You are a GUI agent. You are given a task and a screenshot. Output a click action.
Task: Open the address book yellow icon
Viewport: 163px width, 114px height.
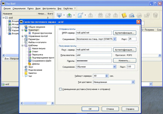pos(124,15)
